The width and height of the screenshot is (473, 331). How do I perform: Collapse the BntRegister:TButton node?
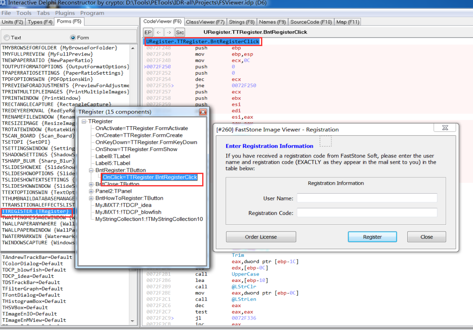(x=91, y=171)
